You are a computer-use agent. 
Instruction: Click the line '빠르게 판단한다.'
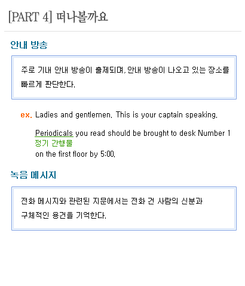coord(48,85)
